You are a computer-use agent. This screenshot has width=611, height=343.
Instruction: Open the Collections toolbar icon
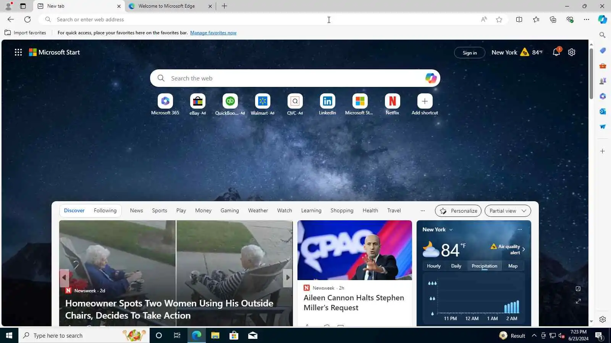pyautogui.click(x=553, y=19)
